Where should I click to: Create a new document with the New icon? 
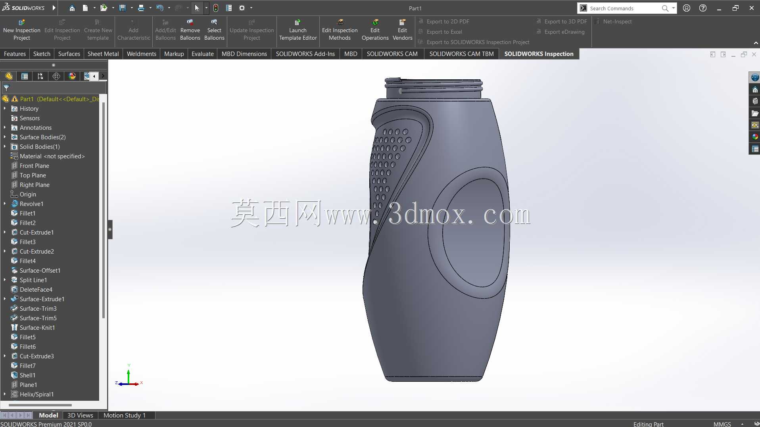point(85,8)
